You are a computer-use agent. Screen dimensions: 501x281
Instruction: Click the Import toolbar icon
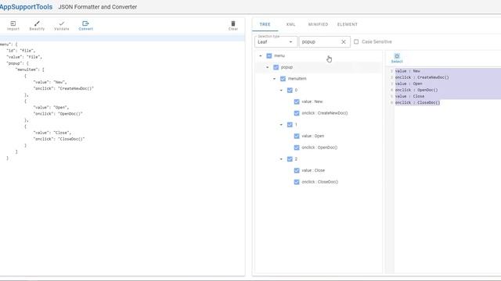(13, 23)
